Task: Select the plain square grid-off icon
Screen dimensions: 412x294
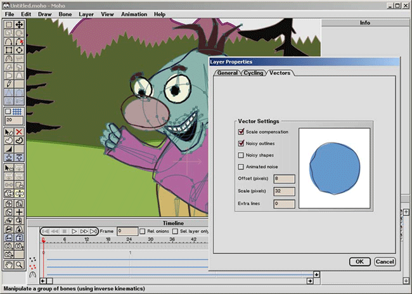Action: (8, 112)
